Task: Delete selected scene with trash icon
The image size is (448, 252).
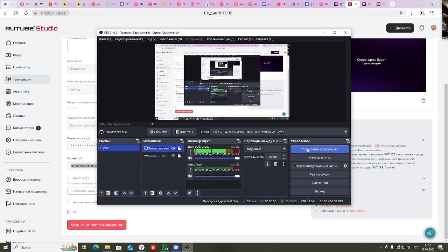Action: pos(108,193)
